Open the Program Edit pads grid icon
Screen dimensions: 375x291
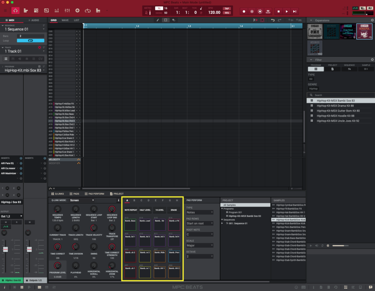point(36,11)
